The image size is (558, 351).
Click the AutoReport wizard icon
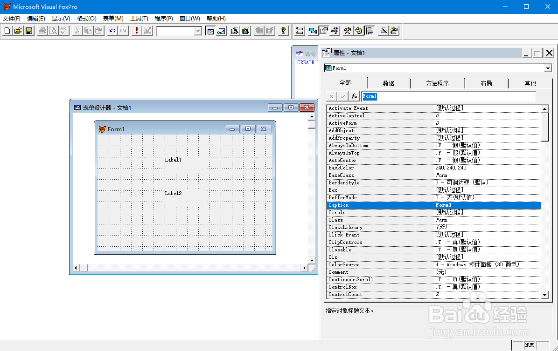[270, 31]
